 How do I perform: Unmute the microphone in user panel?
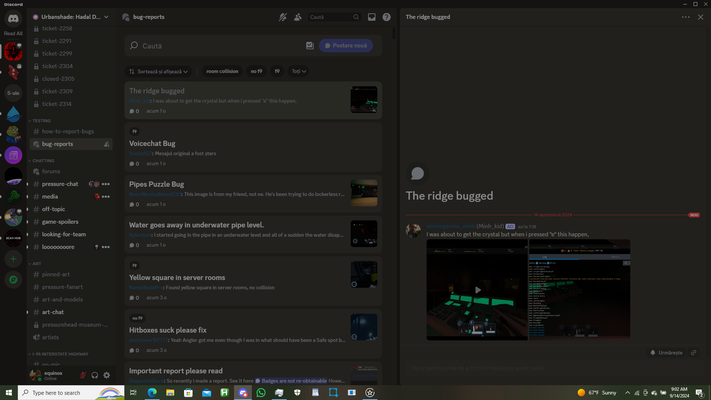83,375
